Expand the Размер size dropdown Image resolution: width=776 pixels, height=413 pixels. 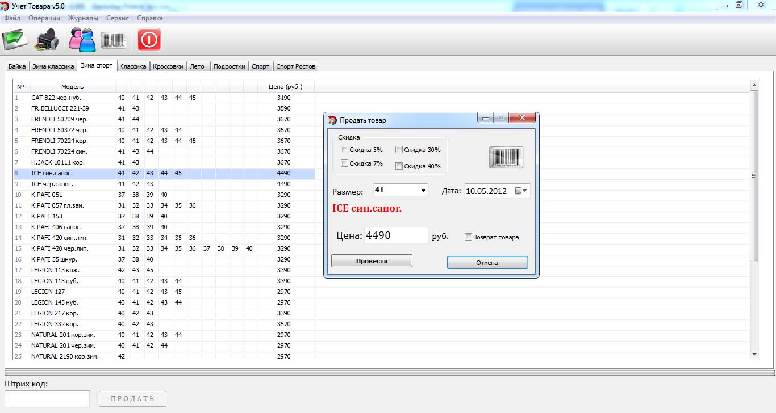(423, 191)
